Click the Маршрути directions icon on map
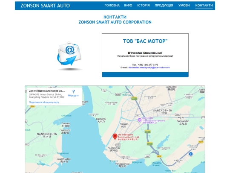The image size is (230, 173). click(73, 92)
